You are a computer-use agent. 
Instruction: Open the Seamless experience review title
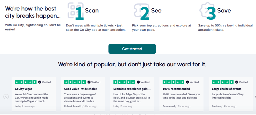[x=132, y=89]
